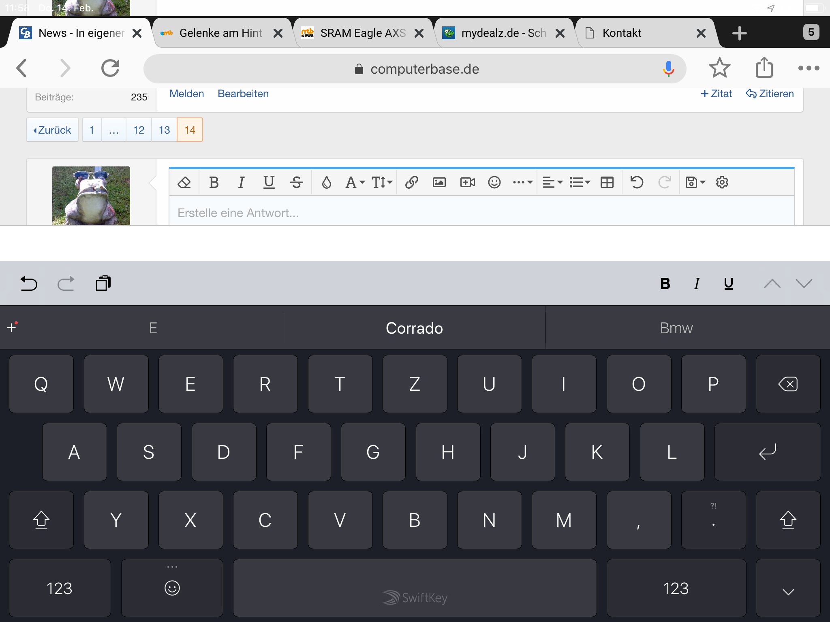The width and height of the screenshot is (830, 622).
Task: Click the insert media video icon
Action: click(467, 182)
